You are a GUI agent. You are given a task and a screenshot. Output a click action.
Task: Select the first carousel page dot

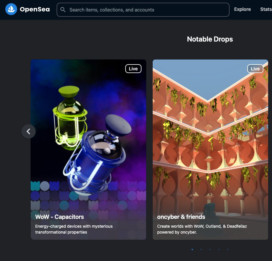(x=192, y=250)
